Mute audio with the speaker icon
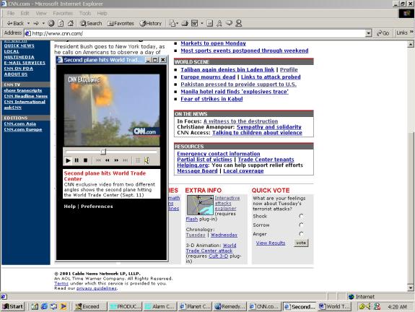Screen dimensions: 415x312 pos(147,160)
